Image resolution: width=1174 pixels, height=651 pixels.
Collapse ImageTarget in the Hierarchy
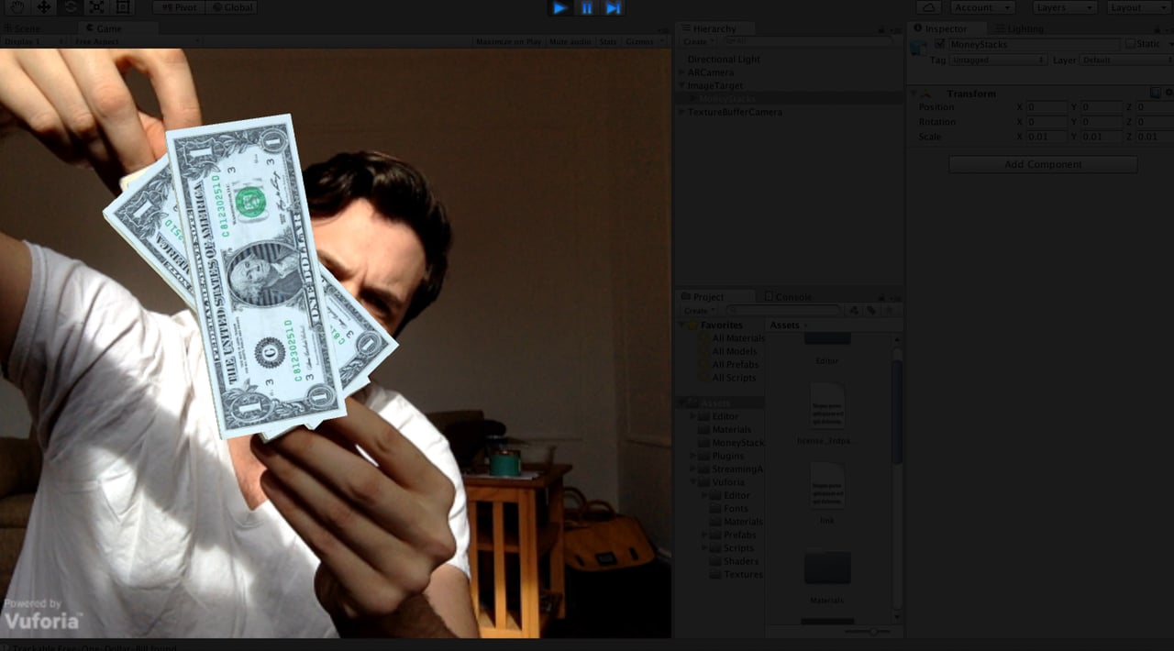pos(681,85)
